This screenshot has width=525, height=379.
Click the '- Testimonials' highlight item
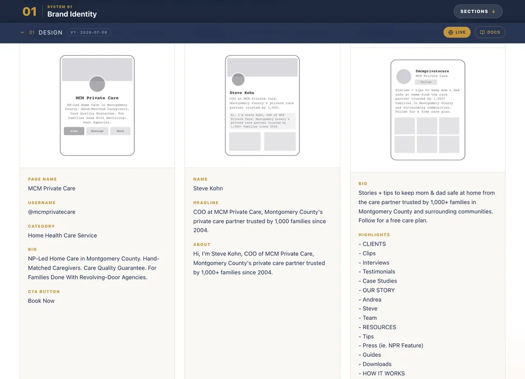(377, 272)
